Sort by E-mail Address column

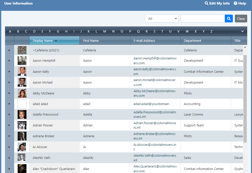(155, 41)
